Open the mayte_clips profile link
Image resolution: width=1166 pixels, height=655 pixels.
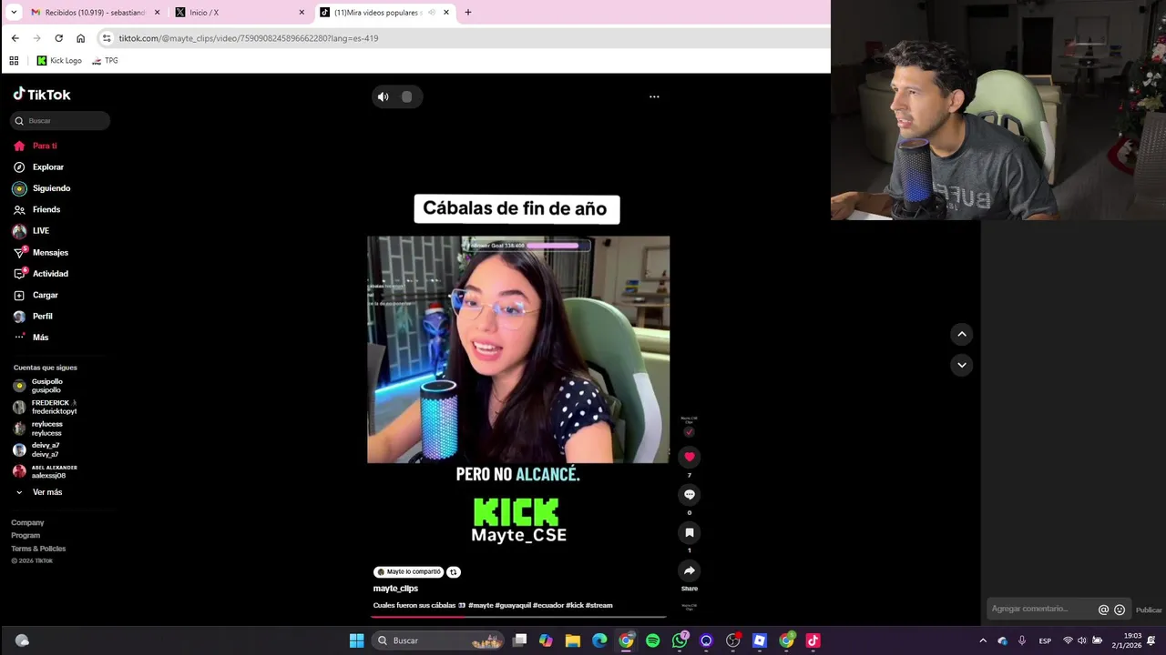(x=395, y=589)
